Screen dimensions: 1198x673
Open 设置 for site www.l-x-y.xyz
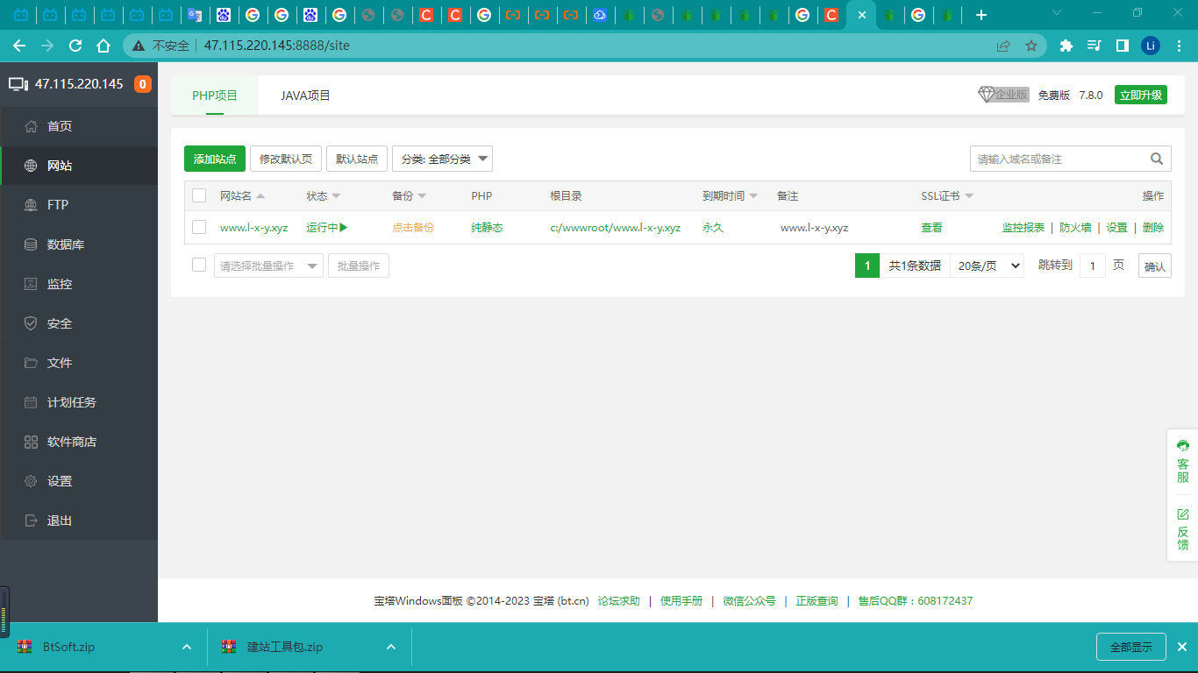(1116, 227)
